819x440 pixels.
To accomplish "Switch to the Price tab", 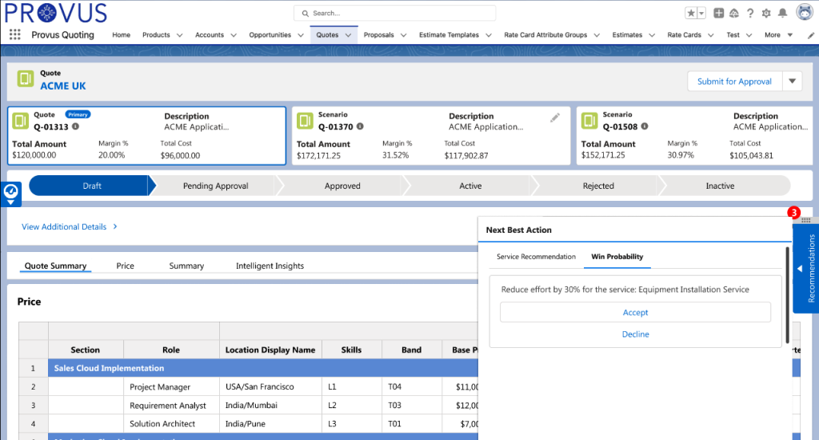I will 126,266.
